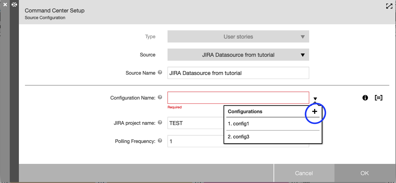
Task: Focus the Polling Frequency field
Action: 196,141
